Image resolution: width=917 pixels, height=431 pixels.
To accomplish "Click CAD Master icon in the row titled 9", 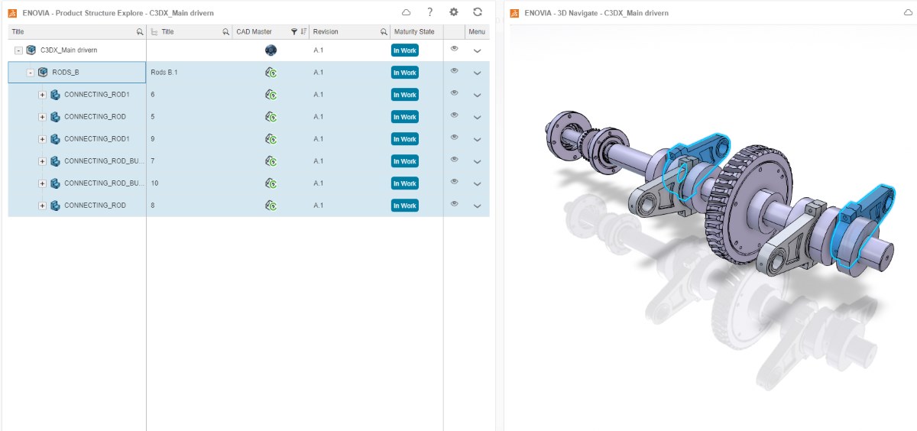I will pos(271,139).
